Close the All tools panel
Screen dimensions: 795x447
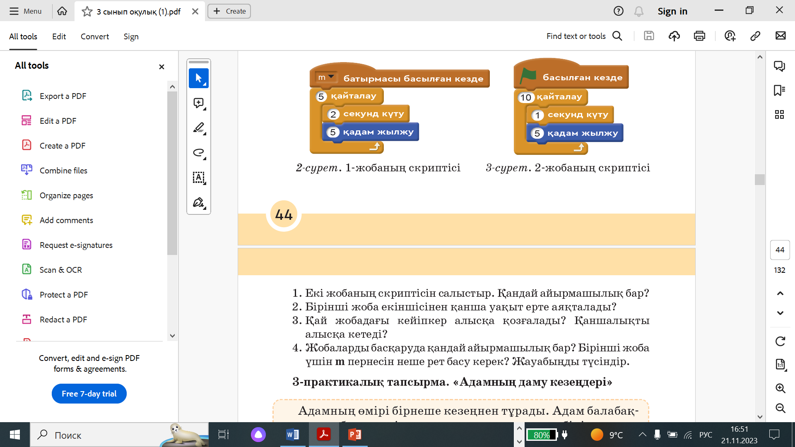(x=161, y=67)
